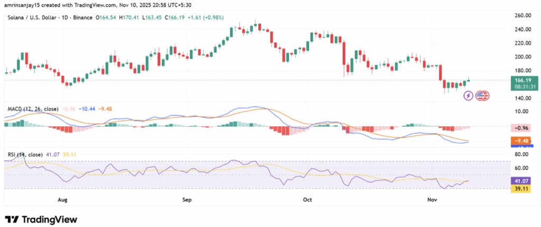The height and width of the screenshot is (227, 541).
Task: Select the MACD (12, 26, close) indicator label
Action: pyautogui.click(x=32, y=108)
